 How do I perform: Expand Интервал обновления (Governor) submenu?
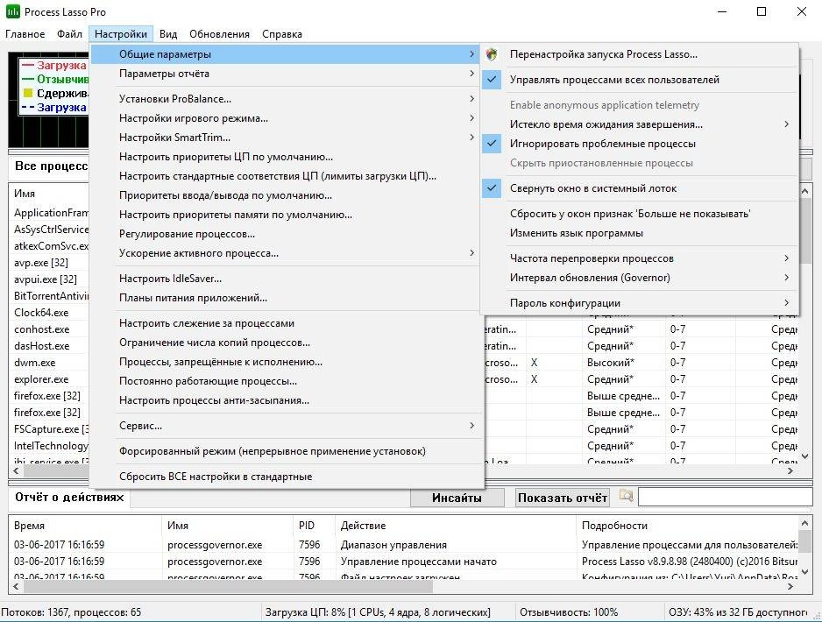pos(639,278)
